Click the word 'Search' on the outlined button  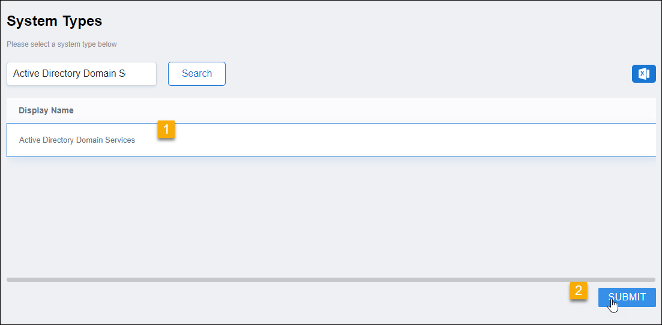pyautogui.click(x=197, y=74)
